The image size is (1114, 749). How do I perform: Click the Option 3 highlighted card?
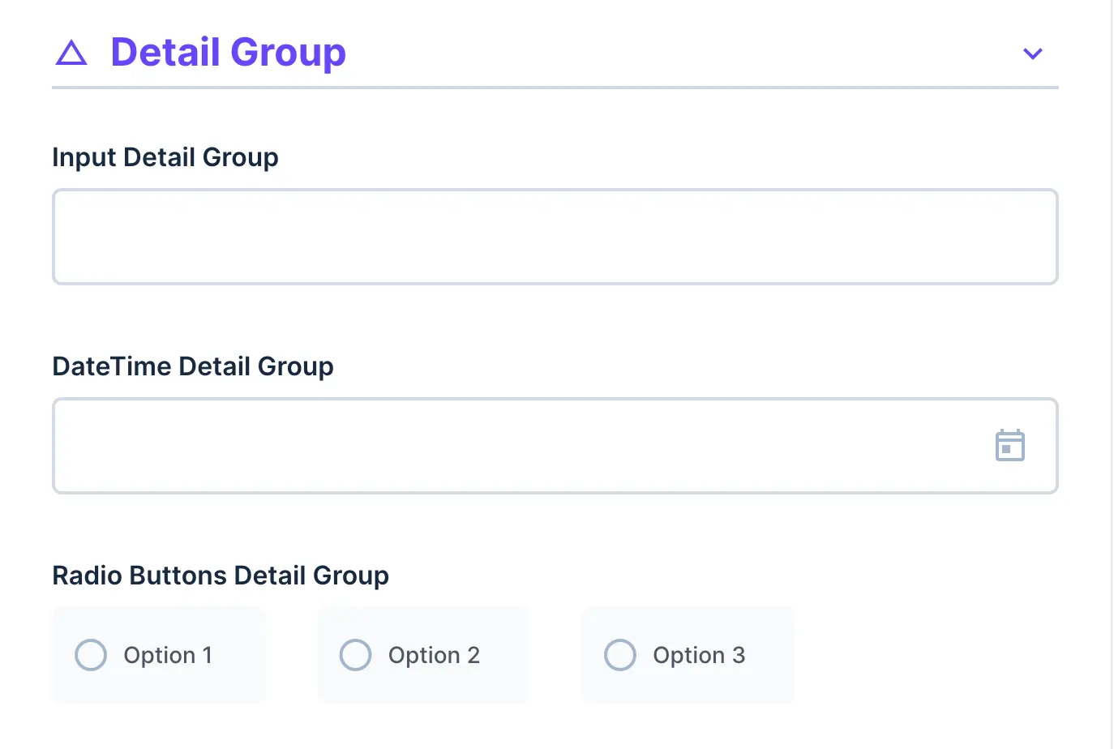687,655
